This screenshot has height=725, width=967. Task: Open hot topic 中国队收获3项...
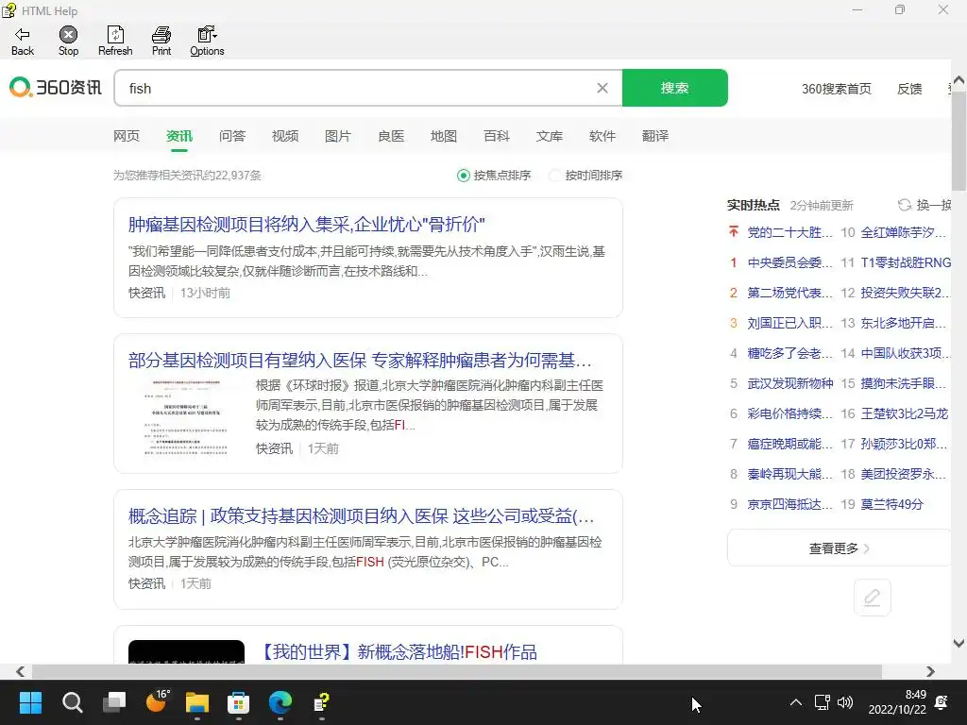905,353
